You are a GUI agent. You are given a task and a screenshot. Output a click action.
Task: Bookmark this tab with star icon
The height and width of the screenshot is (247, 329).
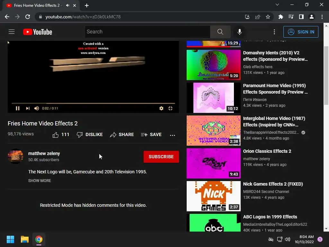tap(268, 17)
